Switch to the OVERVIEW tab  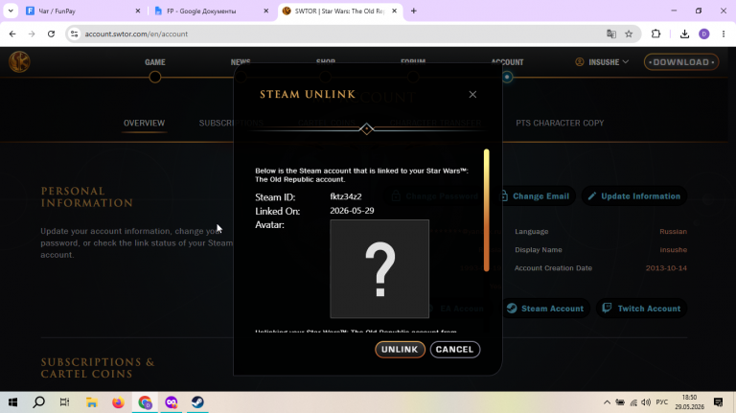(144, 123)
